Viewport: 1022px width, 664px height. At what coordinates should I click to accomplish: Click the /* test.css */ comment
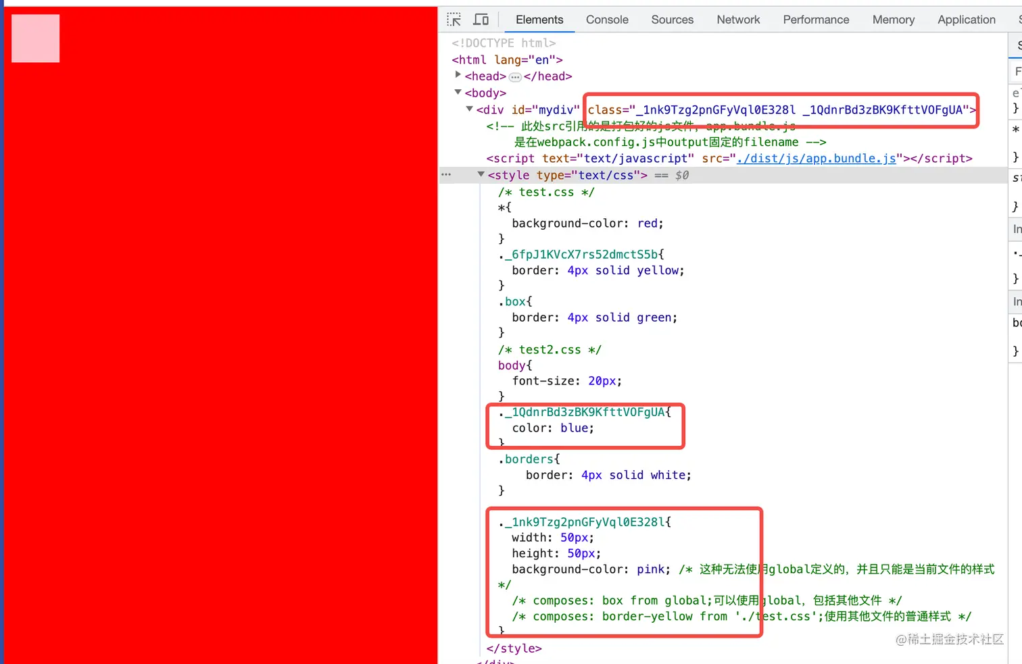click(546, 192)
